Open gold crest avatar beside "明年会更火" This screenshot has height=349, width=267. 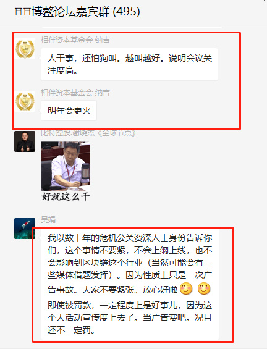25,101
